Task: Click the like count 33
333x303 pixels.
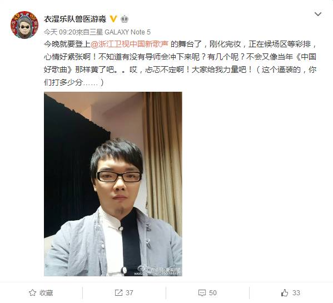Action: tap(296, 293)
